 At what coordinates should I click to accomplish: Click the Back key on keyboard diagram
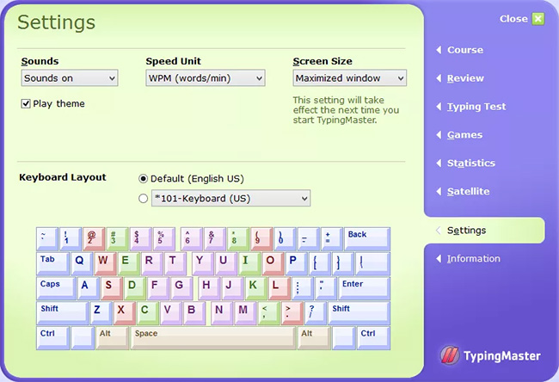(x=367, y=238)
